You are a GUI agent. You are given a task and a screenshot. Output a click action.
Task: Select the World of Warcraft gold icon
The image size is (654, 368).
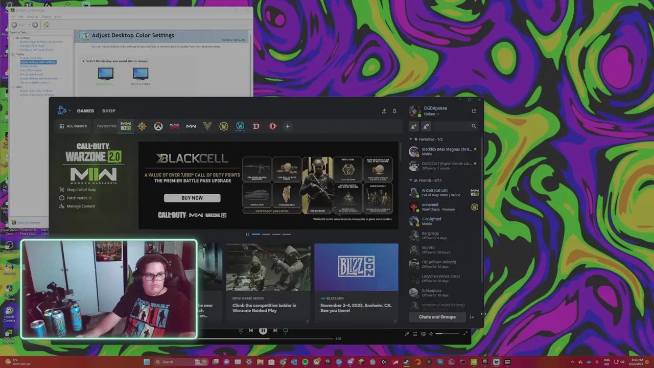tap(224, 126)
